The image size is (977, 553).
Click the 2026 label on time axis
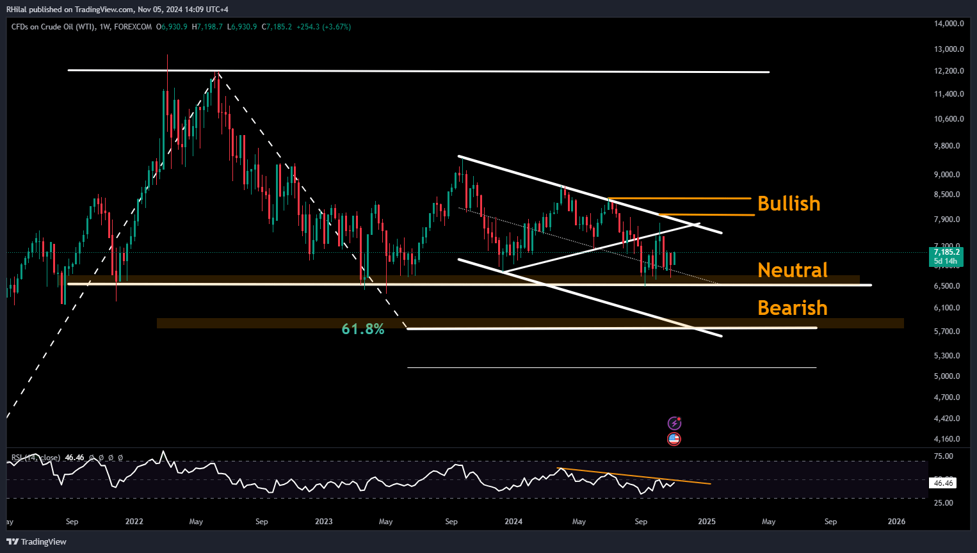pyautogui.click(x=897, y=522)
